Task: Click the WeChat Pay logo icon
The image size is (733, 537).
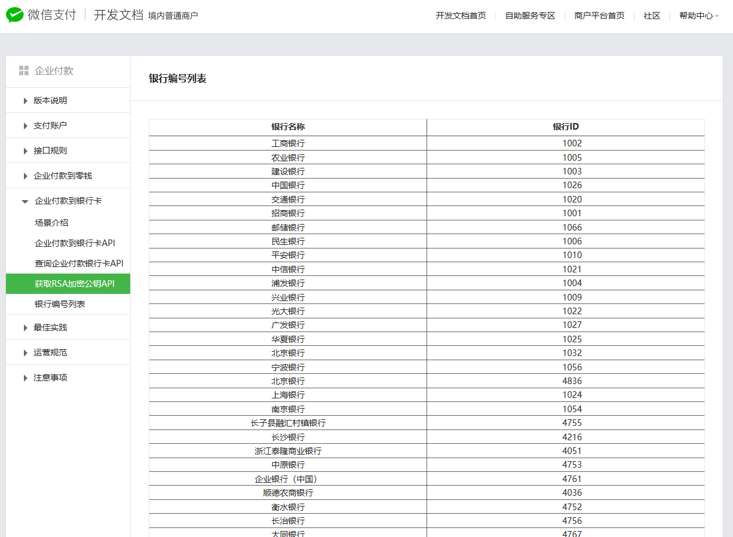Action: click(x=15, y=15)
